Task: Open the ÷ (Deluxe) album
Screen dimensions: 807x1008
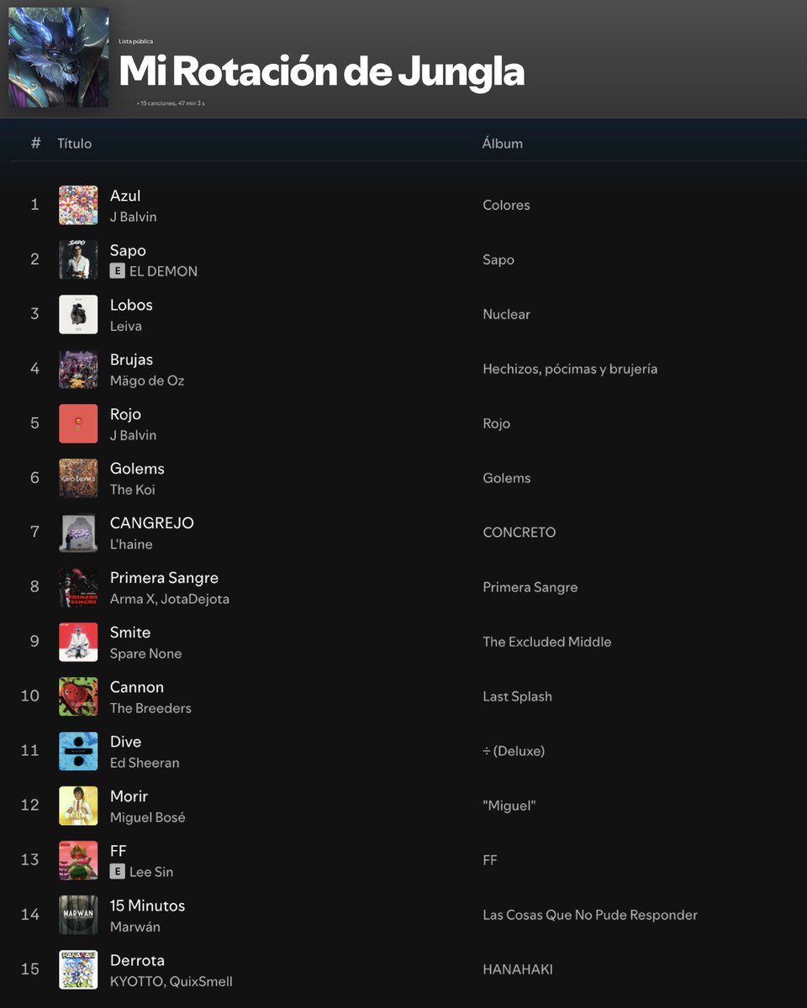Action: click(x=514, y=751)
